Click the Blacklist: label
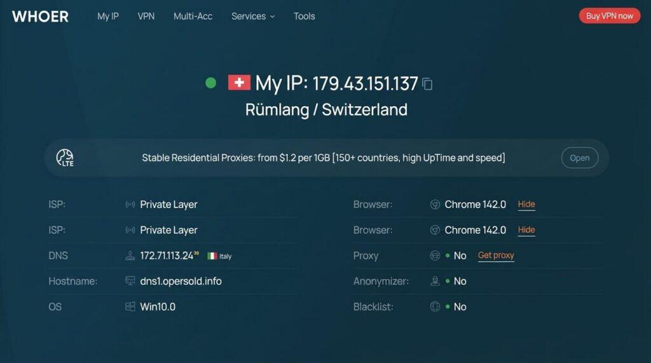The image size is (651, 363). pos(373,306)
